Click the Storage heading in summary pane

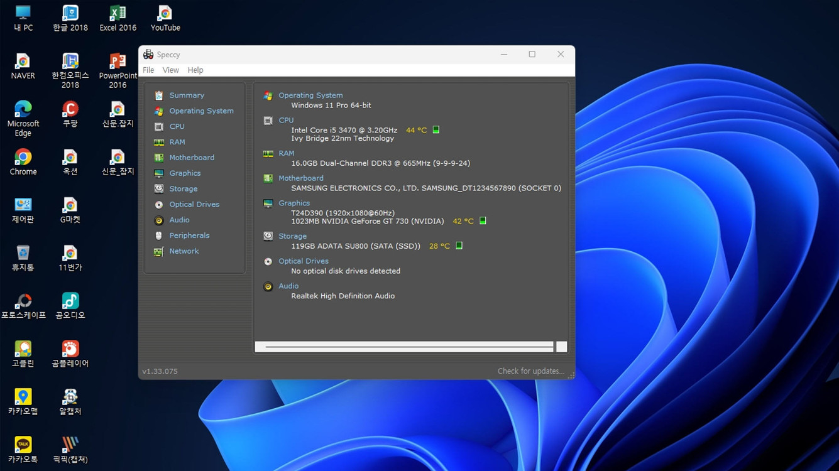point(292,236)
